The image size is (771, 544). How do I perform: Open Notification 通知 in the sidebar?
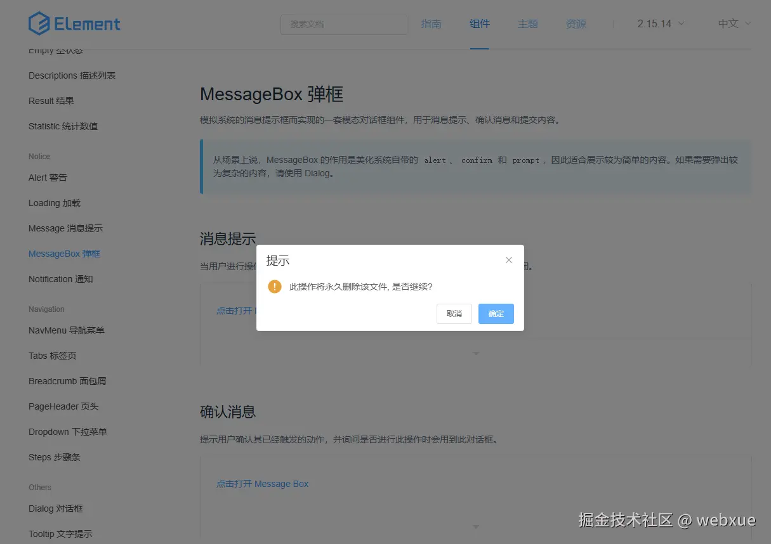[60, 278]
